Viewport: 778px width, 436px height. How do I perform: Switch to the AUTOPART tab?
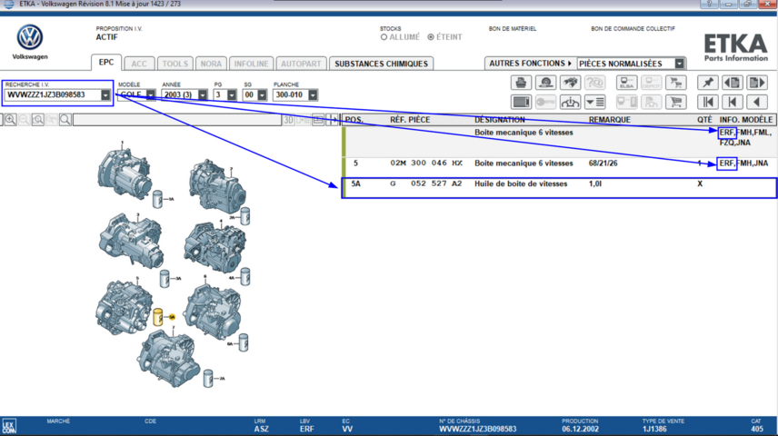pyautogui.click(x=301, y=64)
